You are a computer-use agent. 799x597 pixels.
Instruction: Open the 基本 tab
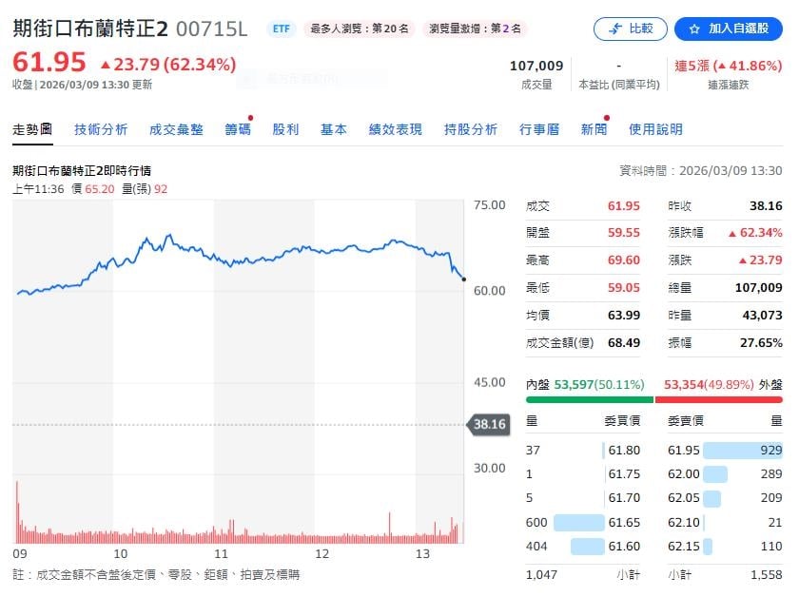click(x=333, y=129)
